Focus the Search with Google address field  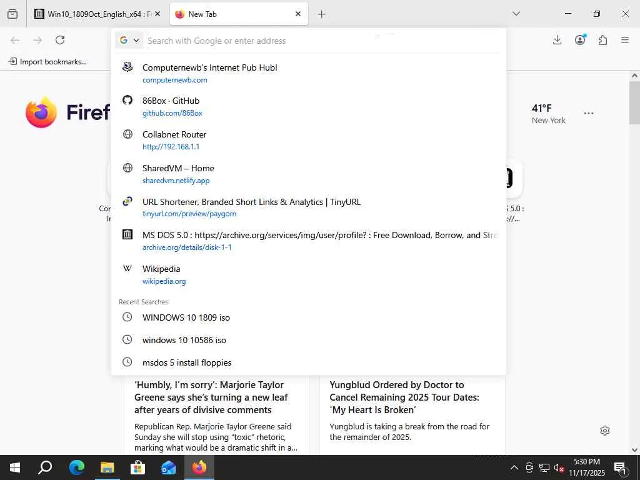322,41
